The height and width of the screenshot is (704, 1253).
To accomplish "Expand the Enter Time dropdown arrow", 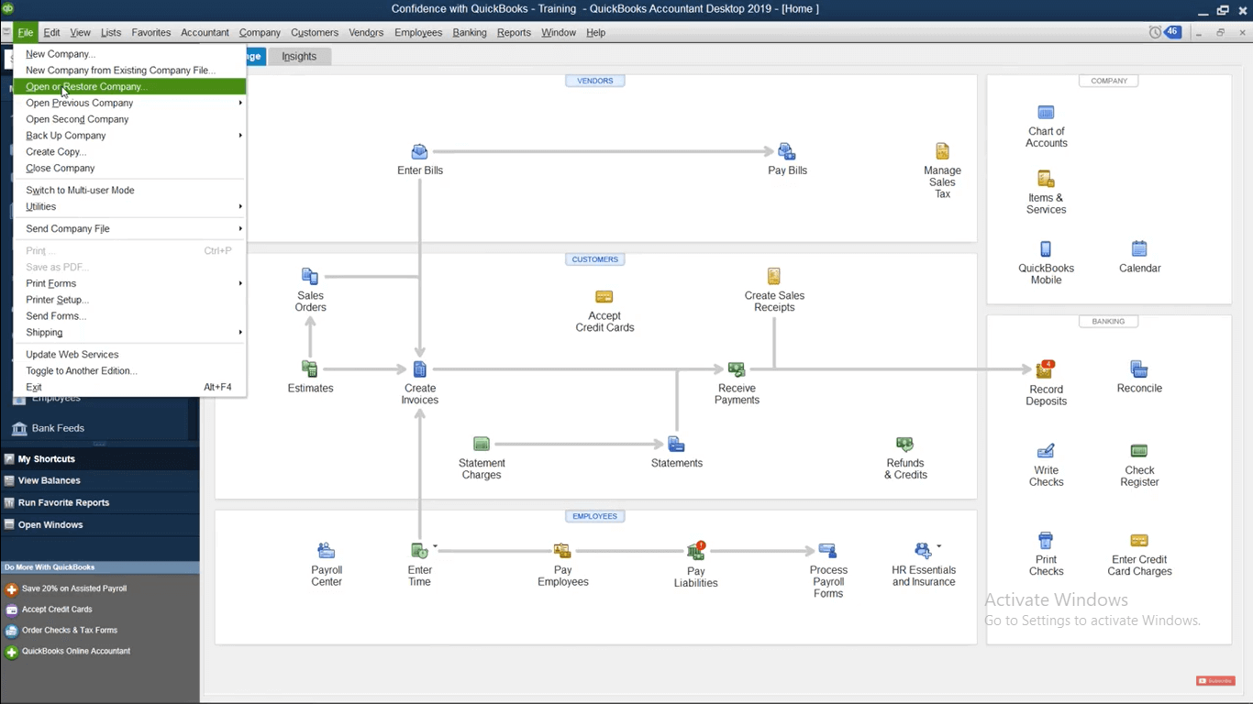I will [x=435, y=546].
